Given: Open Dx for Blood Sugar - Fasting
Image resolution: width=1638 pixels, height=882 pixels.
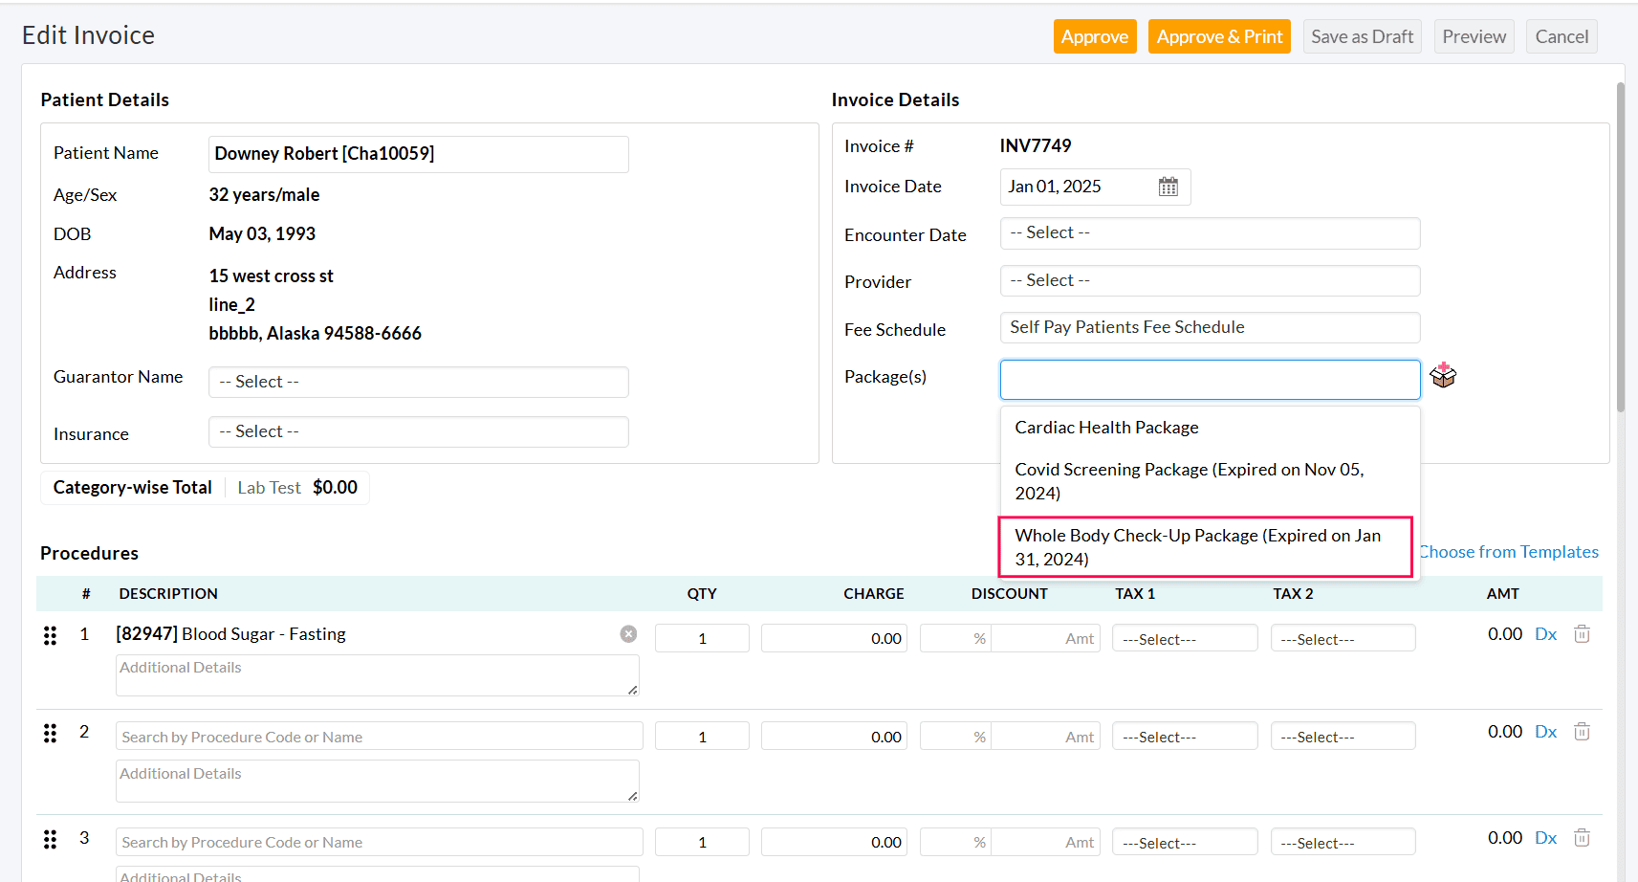Looking at the screenshot, I should pyautogui.click(x=1545, y=633).
